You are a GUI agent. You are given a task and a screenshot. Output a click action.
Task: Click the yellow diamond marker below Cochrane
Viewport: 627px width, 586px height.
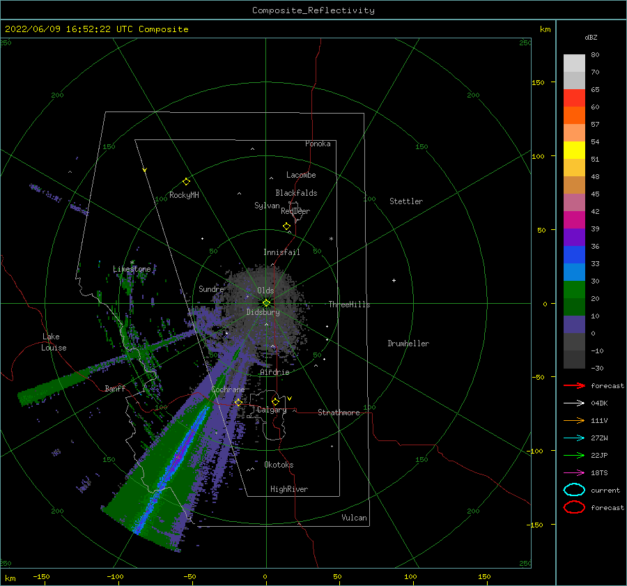point(238,402)
